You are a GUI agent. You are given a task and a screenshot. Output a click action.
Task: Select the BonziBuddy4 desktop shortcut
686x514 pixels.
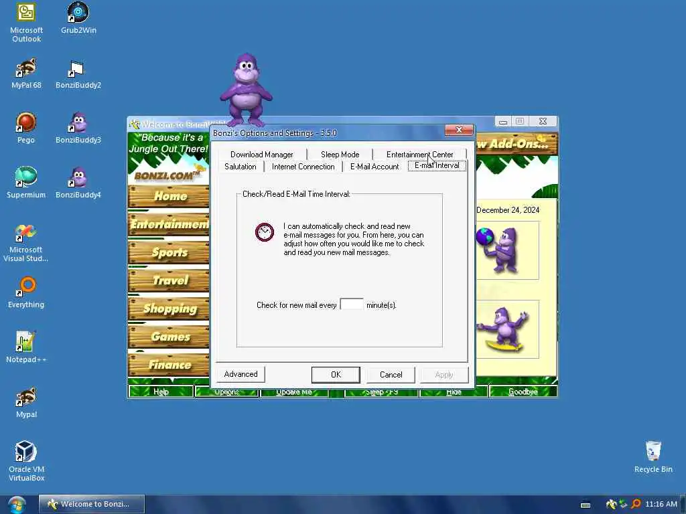click(x=78, y=183)
